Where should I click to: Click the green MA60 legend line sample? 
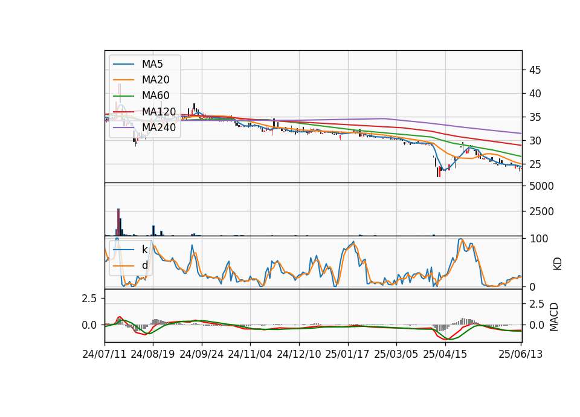point(123,96)
